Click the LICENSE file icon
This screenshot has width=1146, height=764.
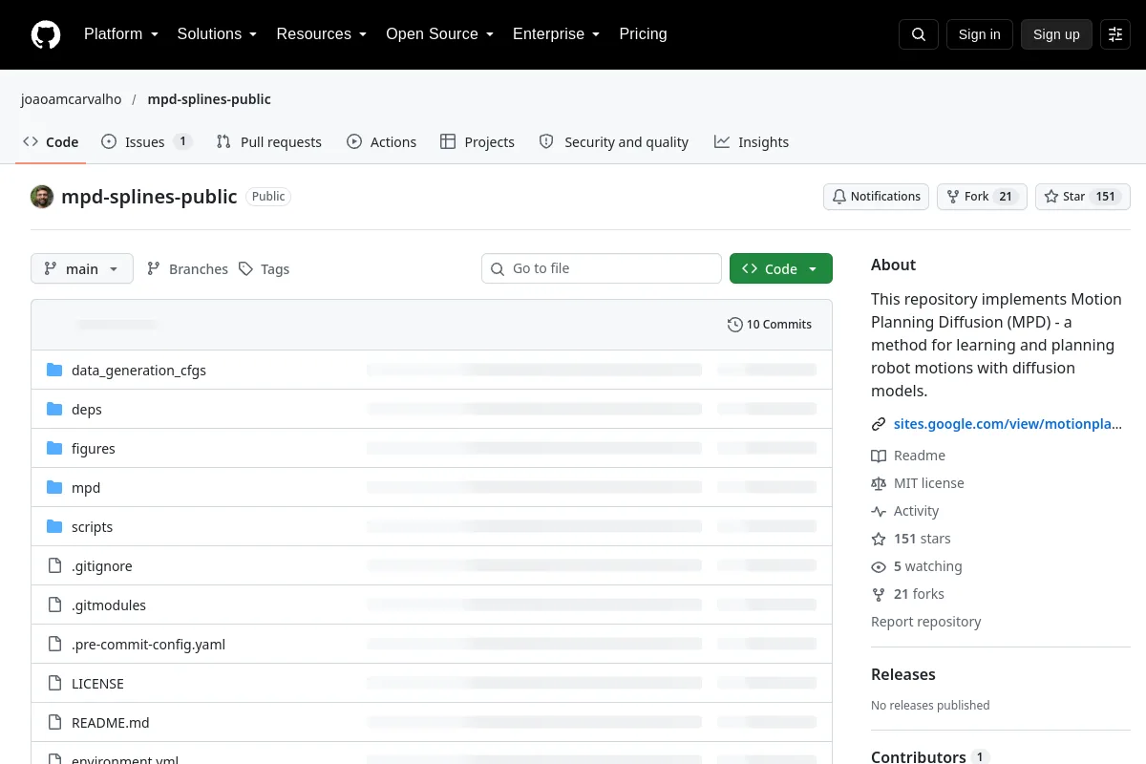[x=54, y=683]
